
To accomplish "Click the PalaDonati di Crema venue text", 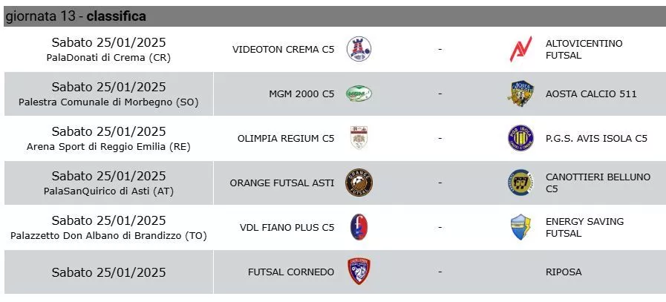I will pyautogui.click(x=108, y=58).
